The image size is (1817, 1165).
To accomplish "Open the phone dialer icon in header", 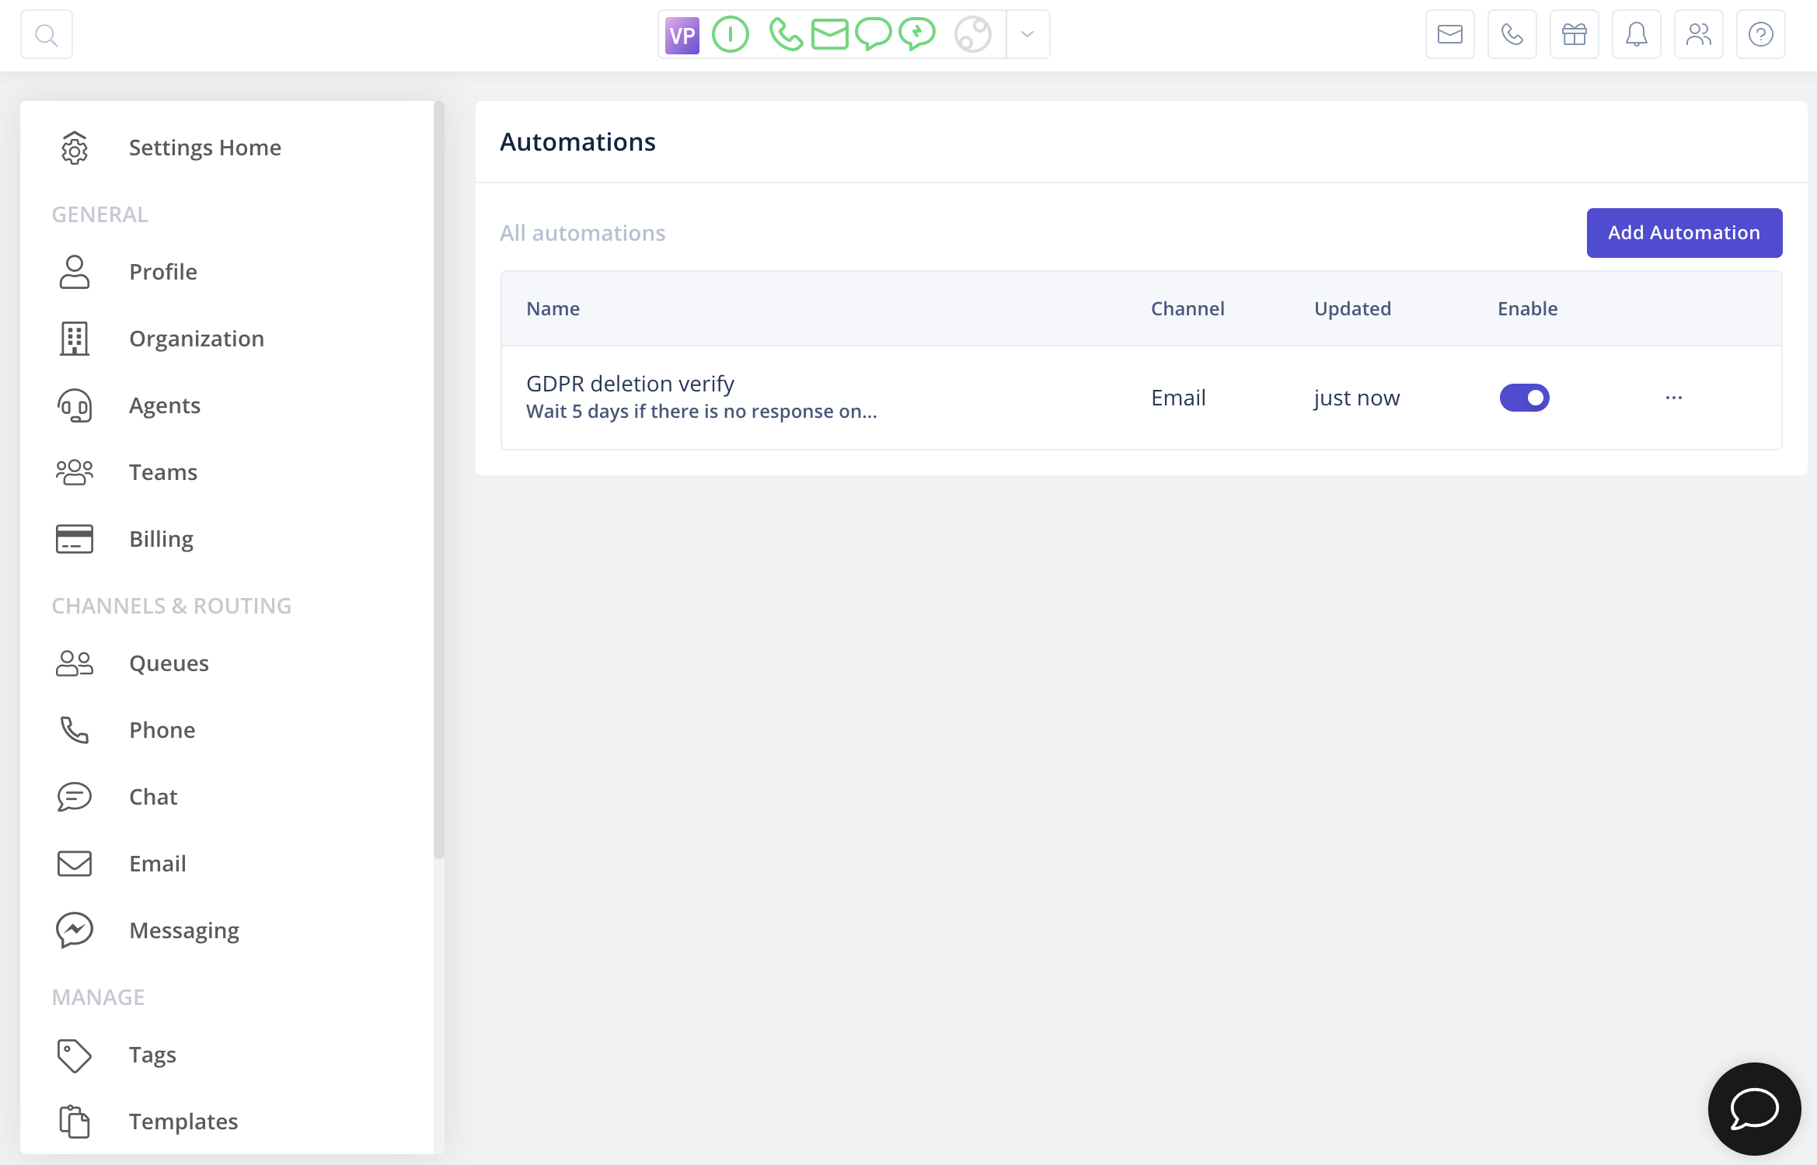I will coord(1512,34).
